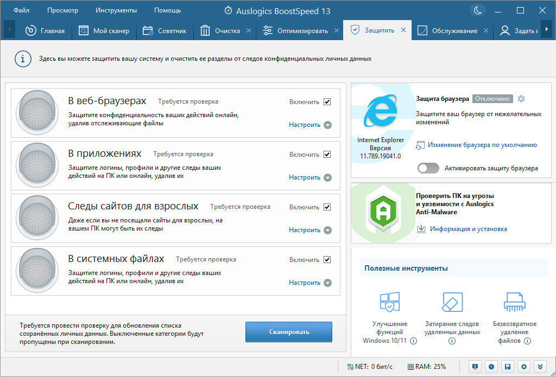Uncheck Включить for В системных файлах
Screen dimensions: 556x377
pos(327,260)
